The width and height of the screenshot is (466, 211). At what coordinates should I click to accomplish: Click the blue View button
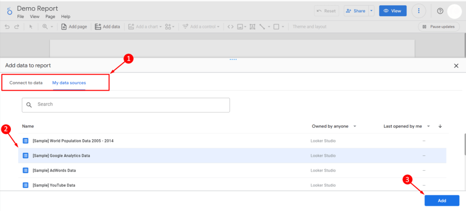[x=393, y=11]
